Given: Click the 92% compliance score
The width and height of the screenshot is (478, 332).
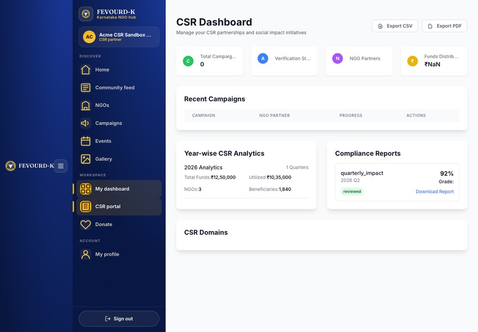Looking at the screenshot, I should point(447,174).
